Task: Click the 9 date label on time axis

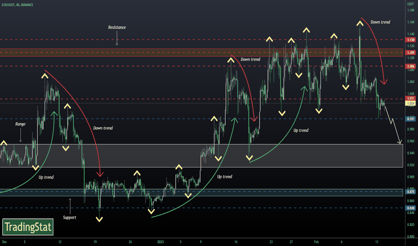Action: click(201, 242)
